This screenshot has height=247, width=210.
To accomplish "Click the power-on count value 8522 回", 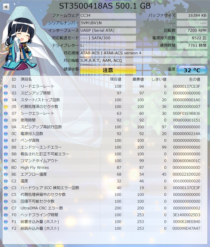I will 192,38.
